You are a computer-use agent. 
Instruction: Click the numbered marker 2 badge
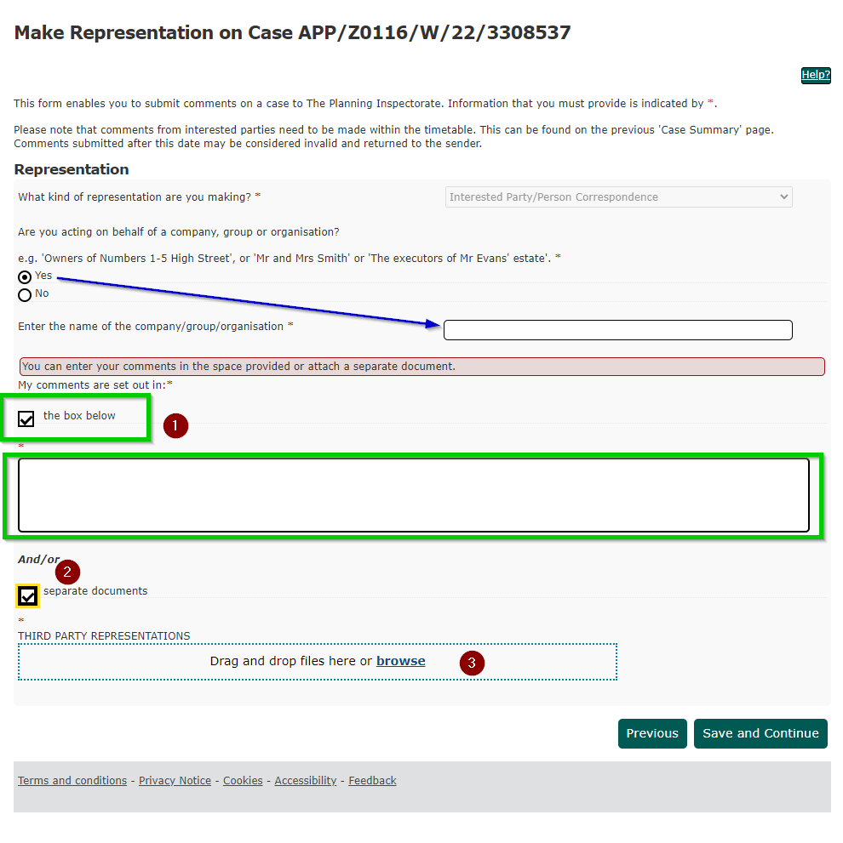[67, 572]
